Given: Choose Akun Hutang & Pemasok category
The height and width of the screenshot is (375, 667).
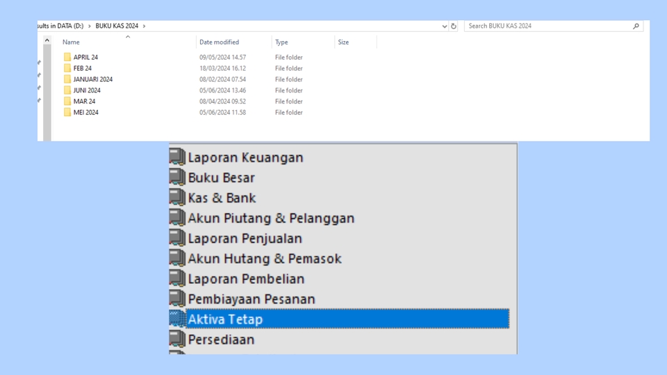Looking at the screenshot, I should click(265, 258).
